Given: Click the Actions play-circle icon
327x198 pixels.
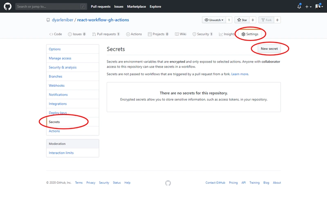Looking at the screenshot, I should [x=128, y=34].
